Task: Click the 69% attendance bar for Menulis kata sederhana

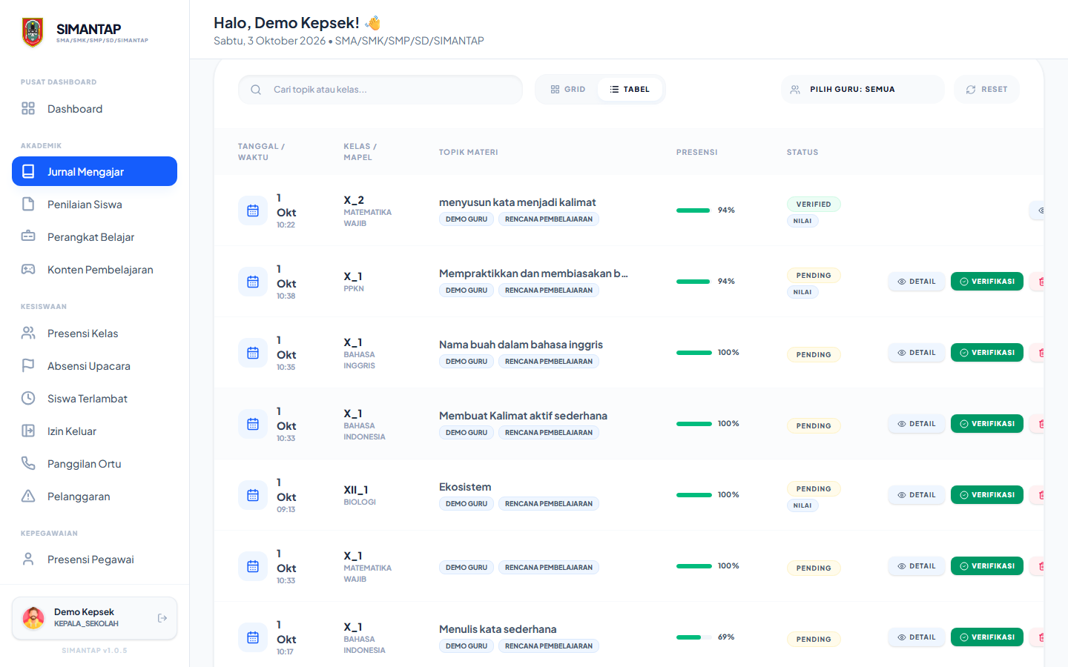Action: [x=693, y=637]
